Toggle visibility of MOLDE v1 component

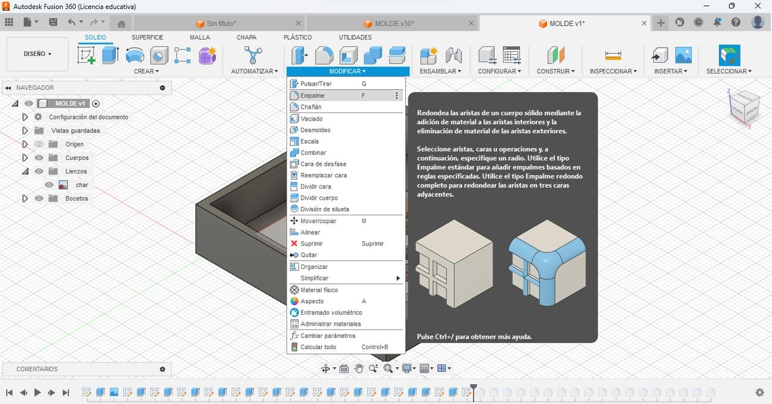29,104
